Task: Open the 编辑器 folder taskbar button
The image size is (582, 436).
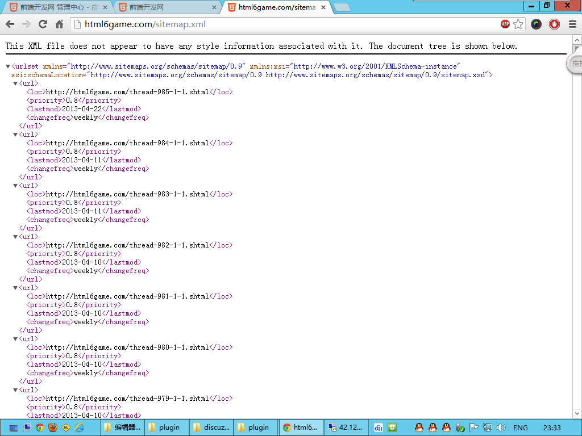Action: 123,428
